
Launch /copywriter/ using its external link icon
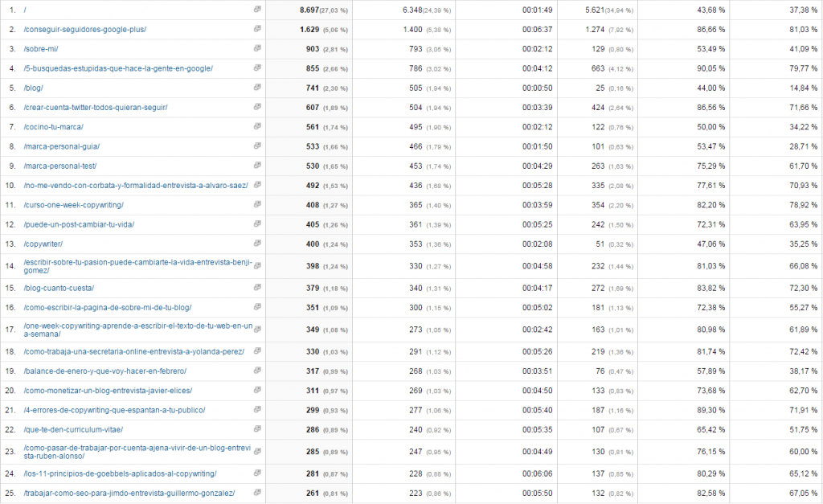[257, 244]
